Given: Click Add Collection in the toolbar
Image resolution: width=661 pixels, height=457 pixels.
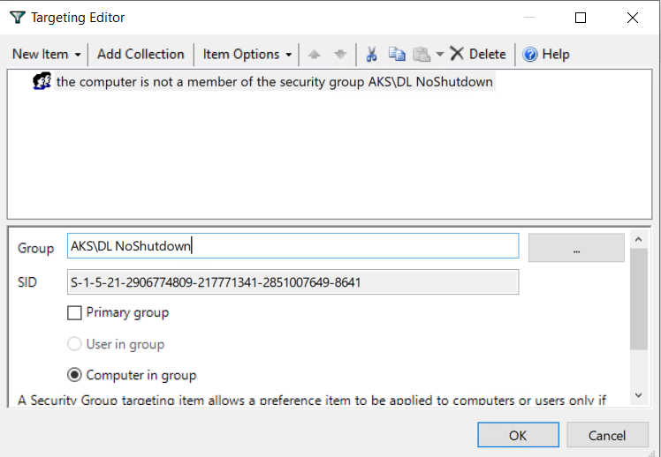Looking at the screenshot, I should pos(141,54).
